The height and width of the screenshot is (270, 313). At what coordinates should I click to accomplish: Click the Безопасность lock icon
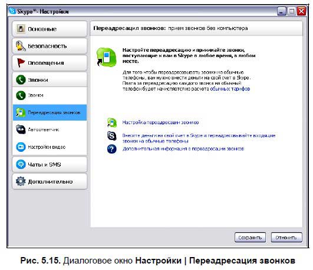(21, 46)
